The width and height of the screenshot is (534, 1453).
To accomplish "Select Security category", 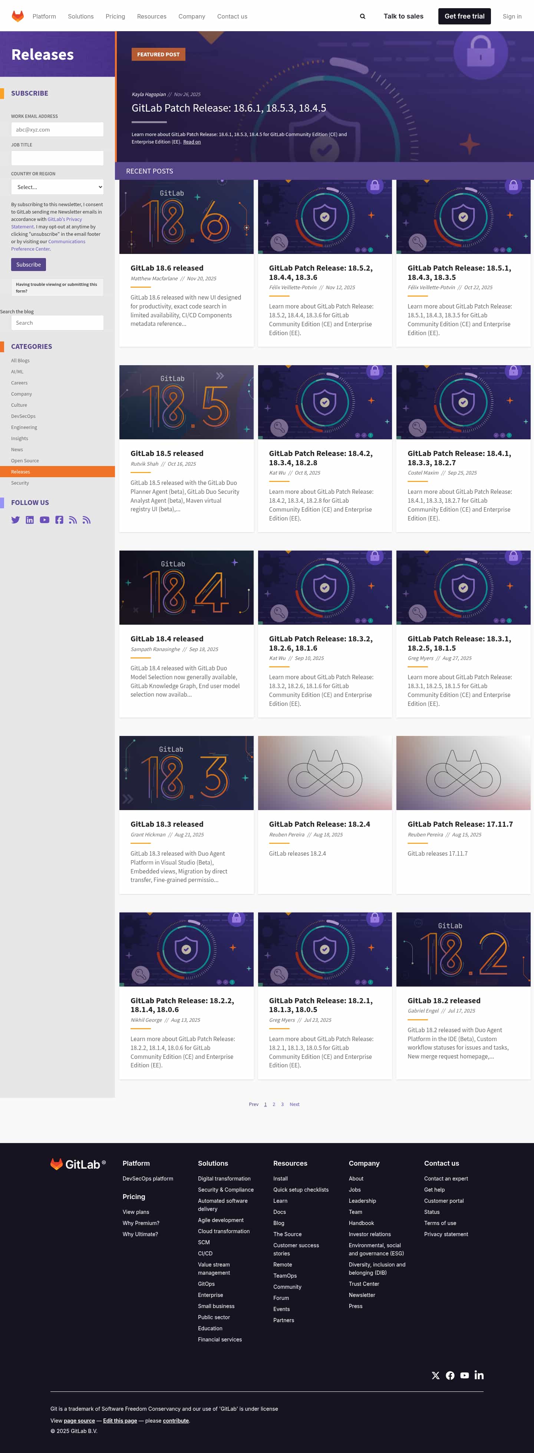I will [20, 483].
